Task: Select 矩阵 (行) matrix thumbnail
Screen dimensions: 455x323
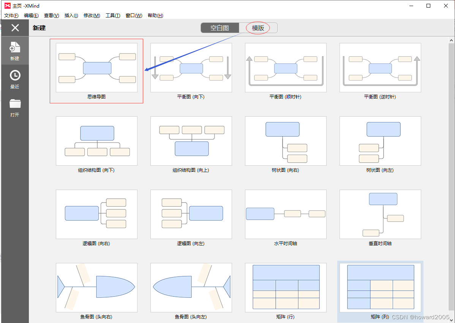Action: pyautogui.click(x=286, y=288)
